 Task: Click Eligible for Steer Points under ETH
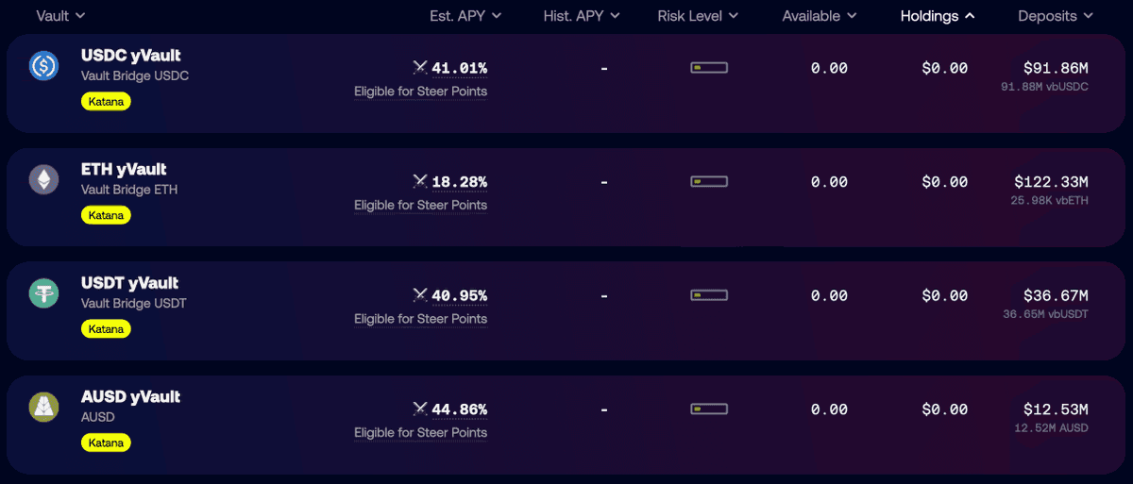[x=420, y=206]
